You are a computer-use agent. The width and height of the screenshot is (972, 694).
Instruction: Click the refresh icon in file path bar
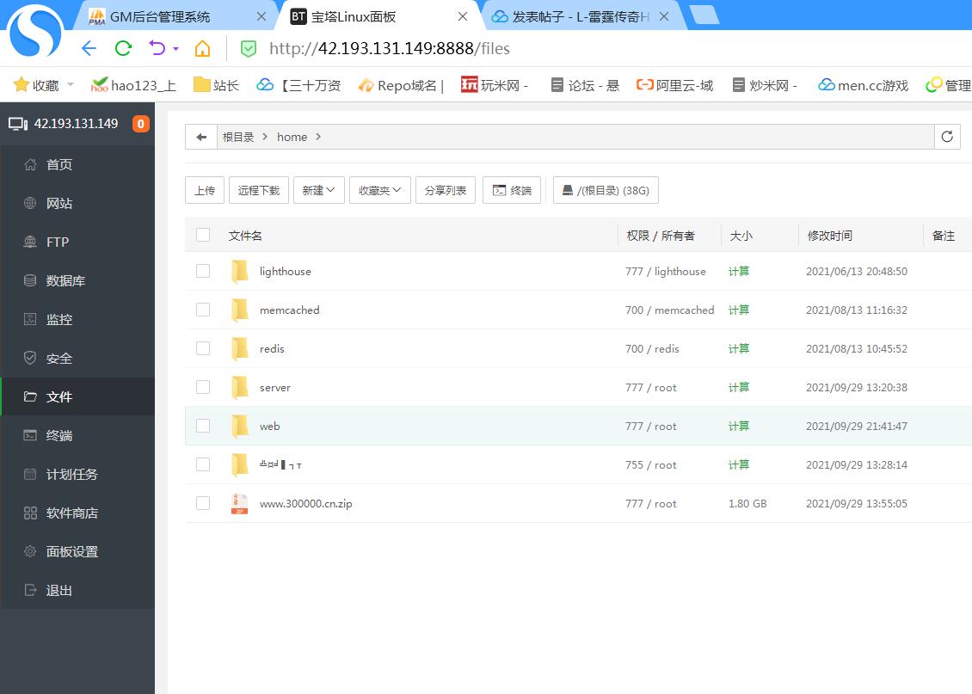(x=948, y=137)
